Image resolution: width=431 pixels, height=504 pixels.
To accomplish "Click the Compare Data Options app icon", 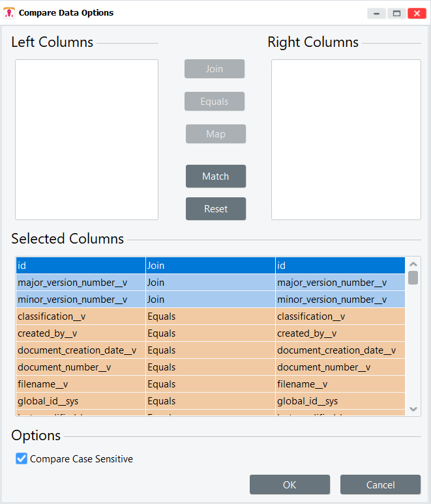I will (9, 13).
